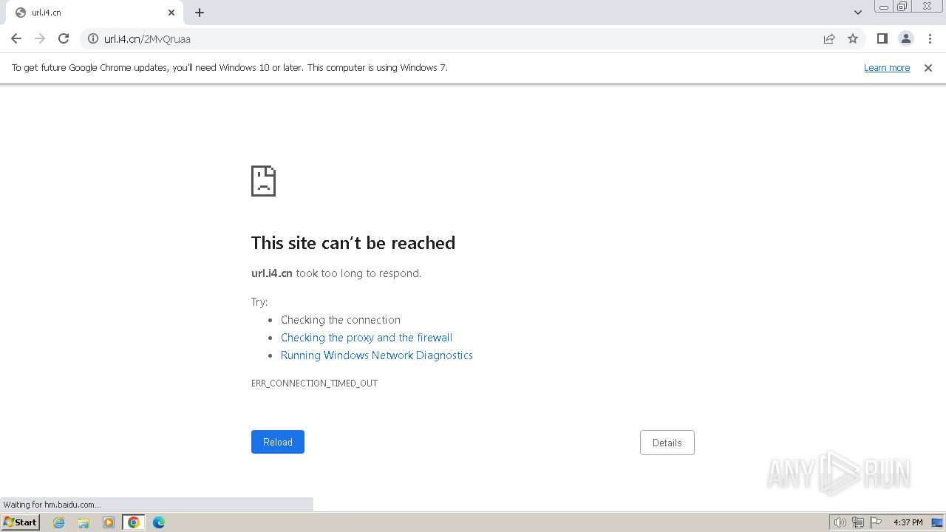Launch Microsoft Edge from taskbar
This screenshot has width=946, height=532.
[x=159, y=522]
